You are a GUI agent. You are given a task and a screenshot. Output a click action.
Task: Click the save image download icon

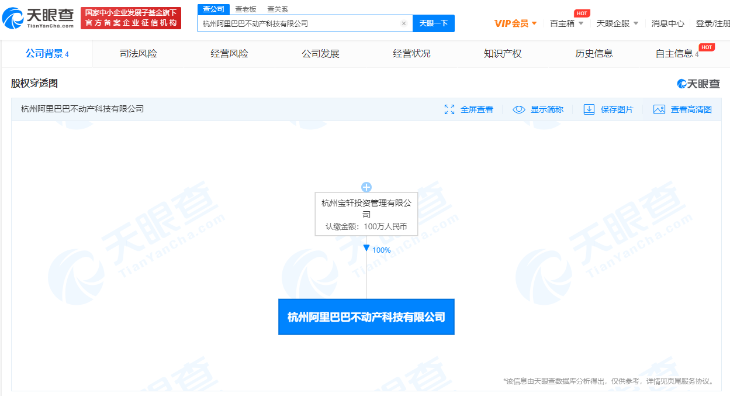click(x=589, y=109)
